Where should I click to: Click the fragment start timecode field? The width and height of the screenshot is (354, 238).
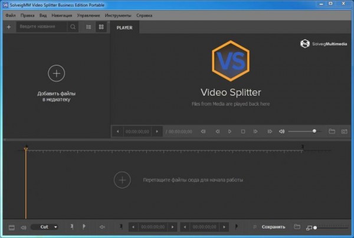[153, 227]
